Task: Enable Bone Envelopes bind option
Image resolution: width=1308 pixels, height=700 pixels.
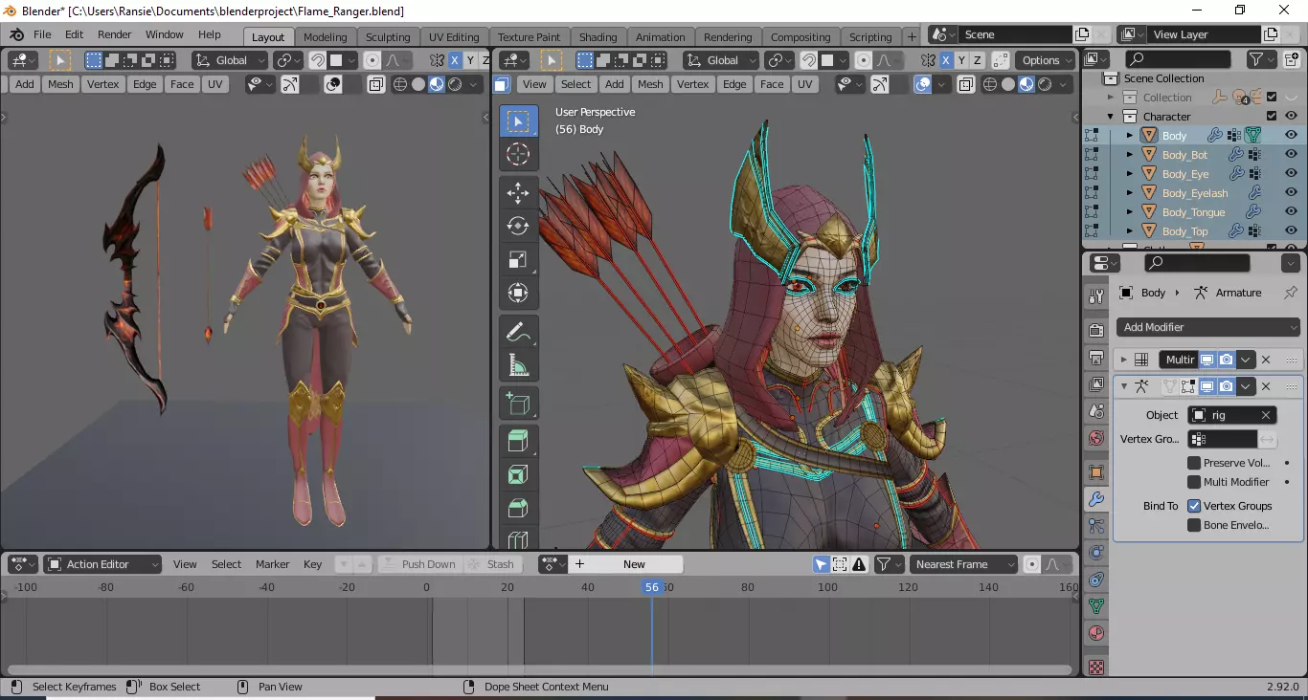Action: [1194, 525]
